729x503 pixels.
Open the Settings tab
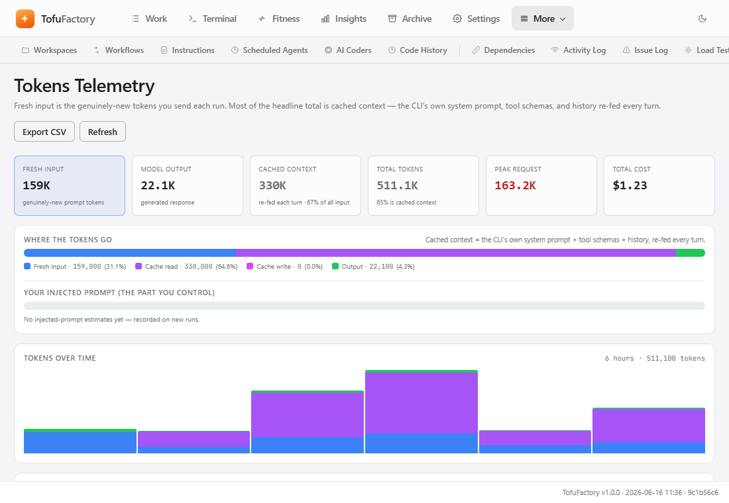pyautogui.click(x=476, y=19)
